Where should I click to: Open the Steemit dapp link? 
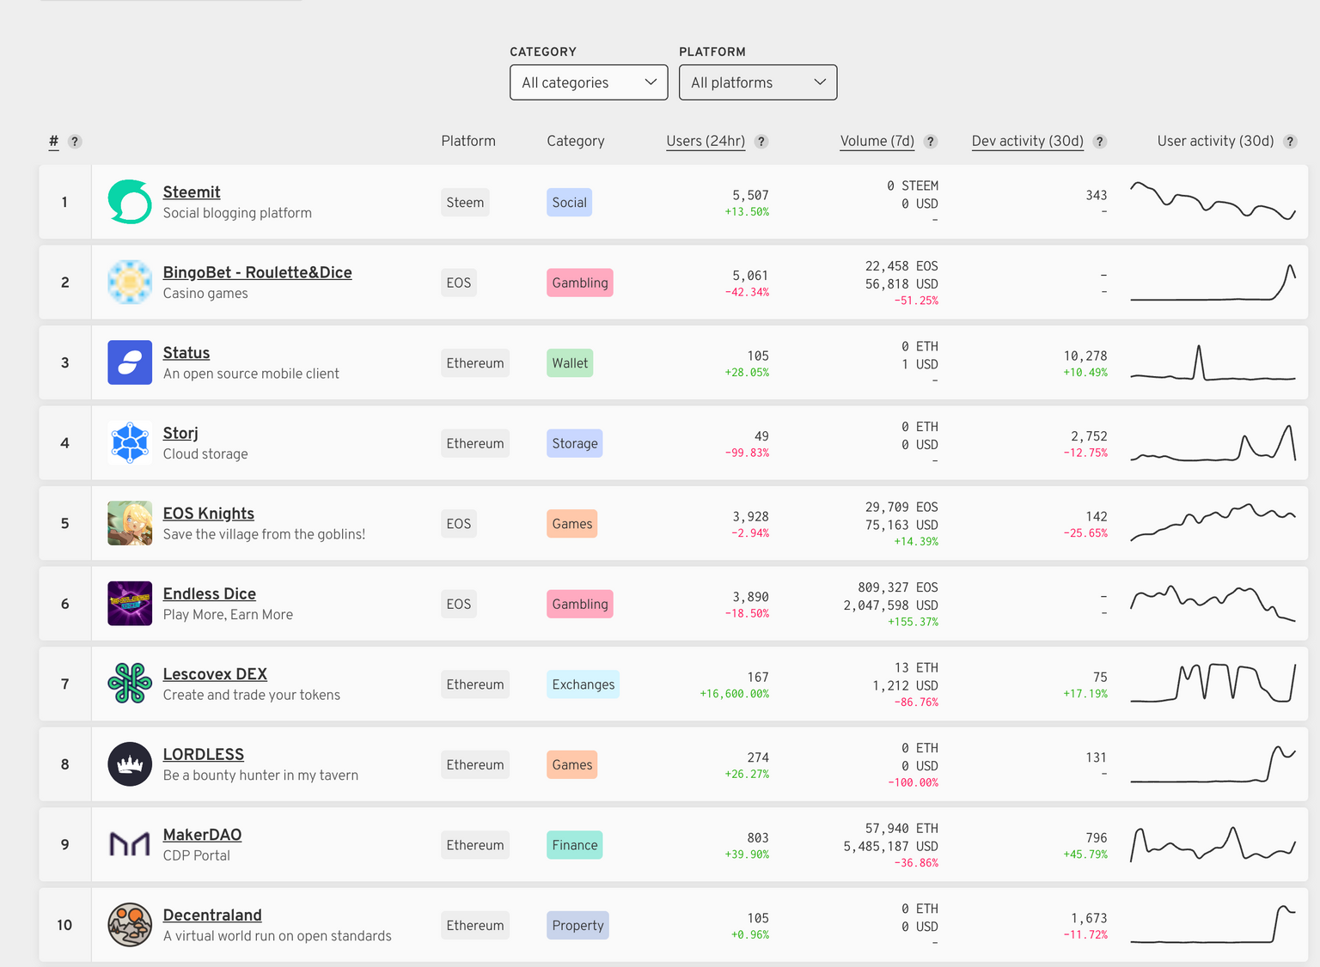point(192,192)
